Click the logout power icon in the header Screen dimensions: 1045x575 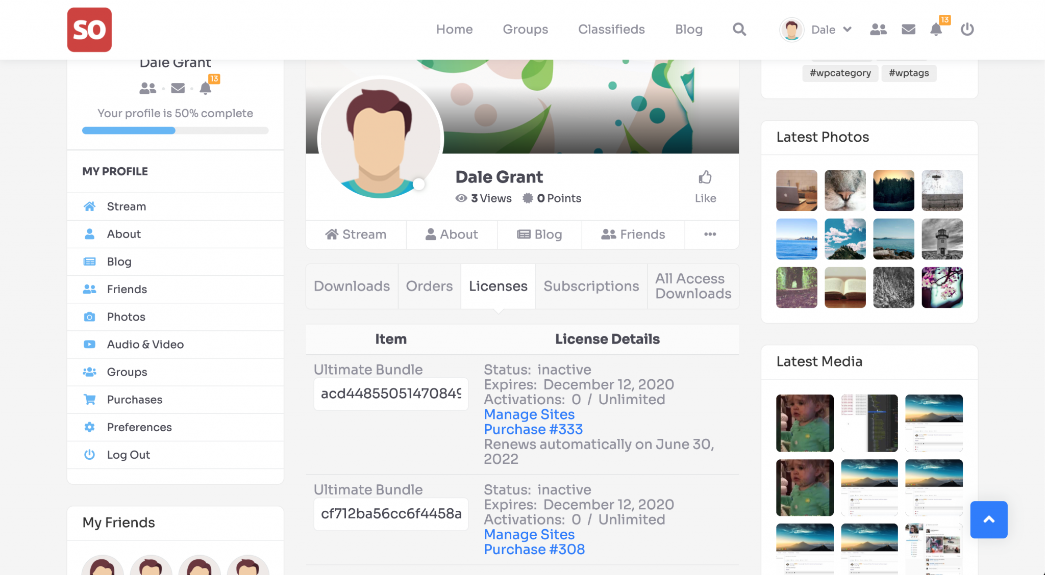tap(967, 30)
